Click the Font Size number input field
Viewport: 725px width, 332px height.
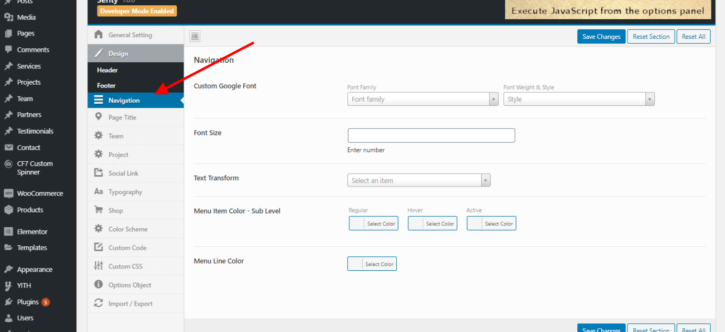point(431,135)
